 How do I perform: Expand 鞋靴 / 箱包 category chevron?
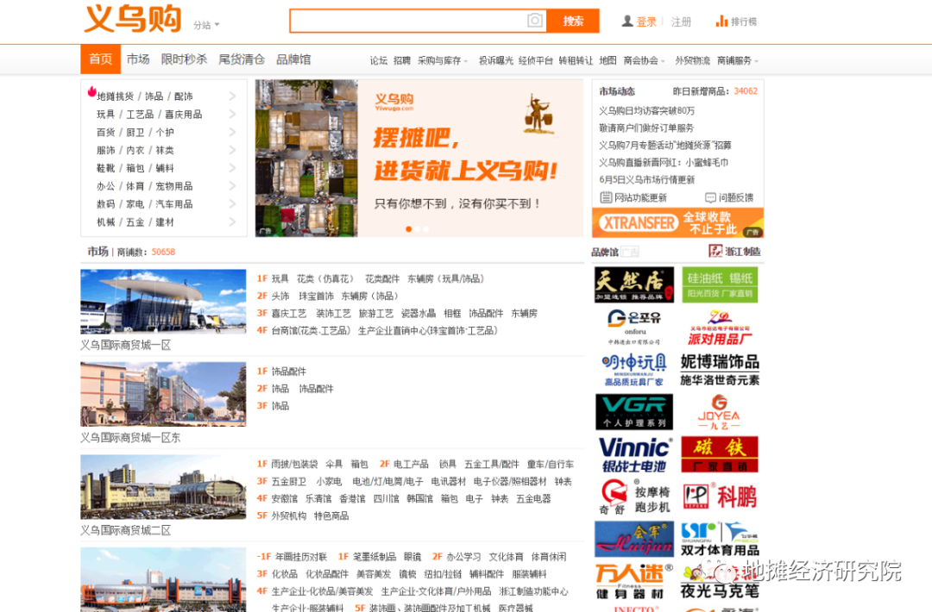232,168
